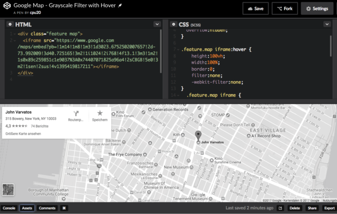Click Kino Film Forum place icon
This screenshot has width=337, height=214.
pyautogui.click(x=113, y=114)
